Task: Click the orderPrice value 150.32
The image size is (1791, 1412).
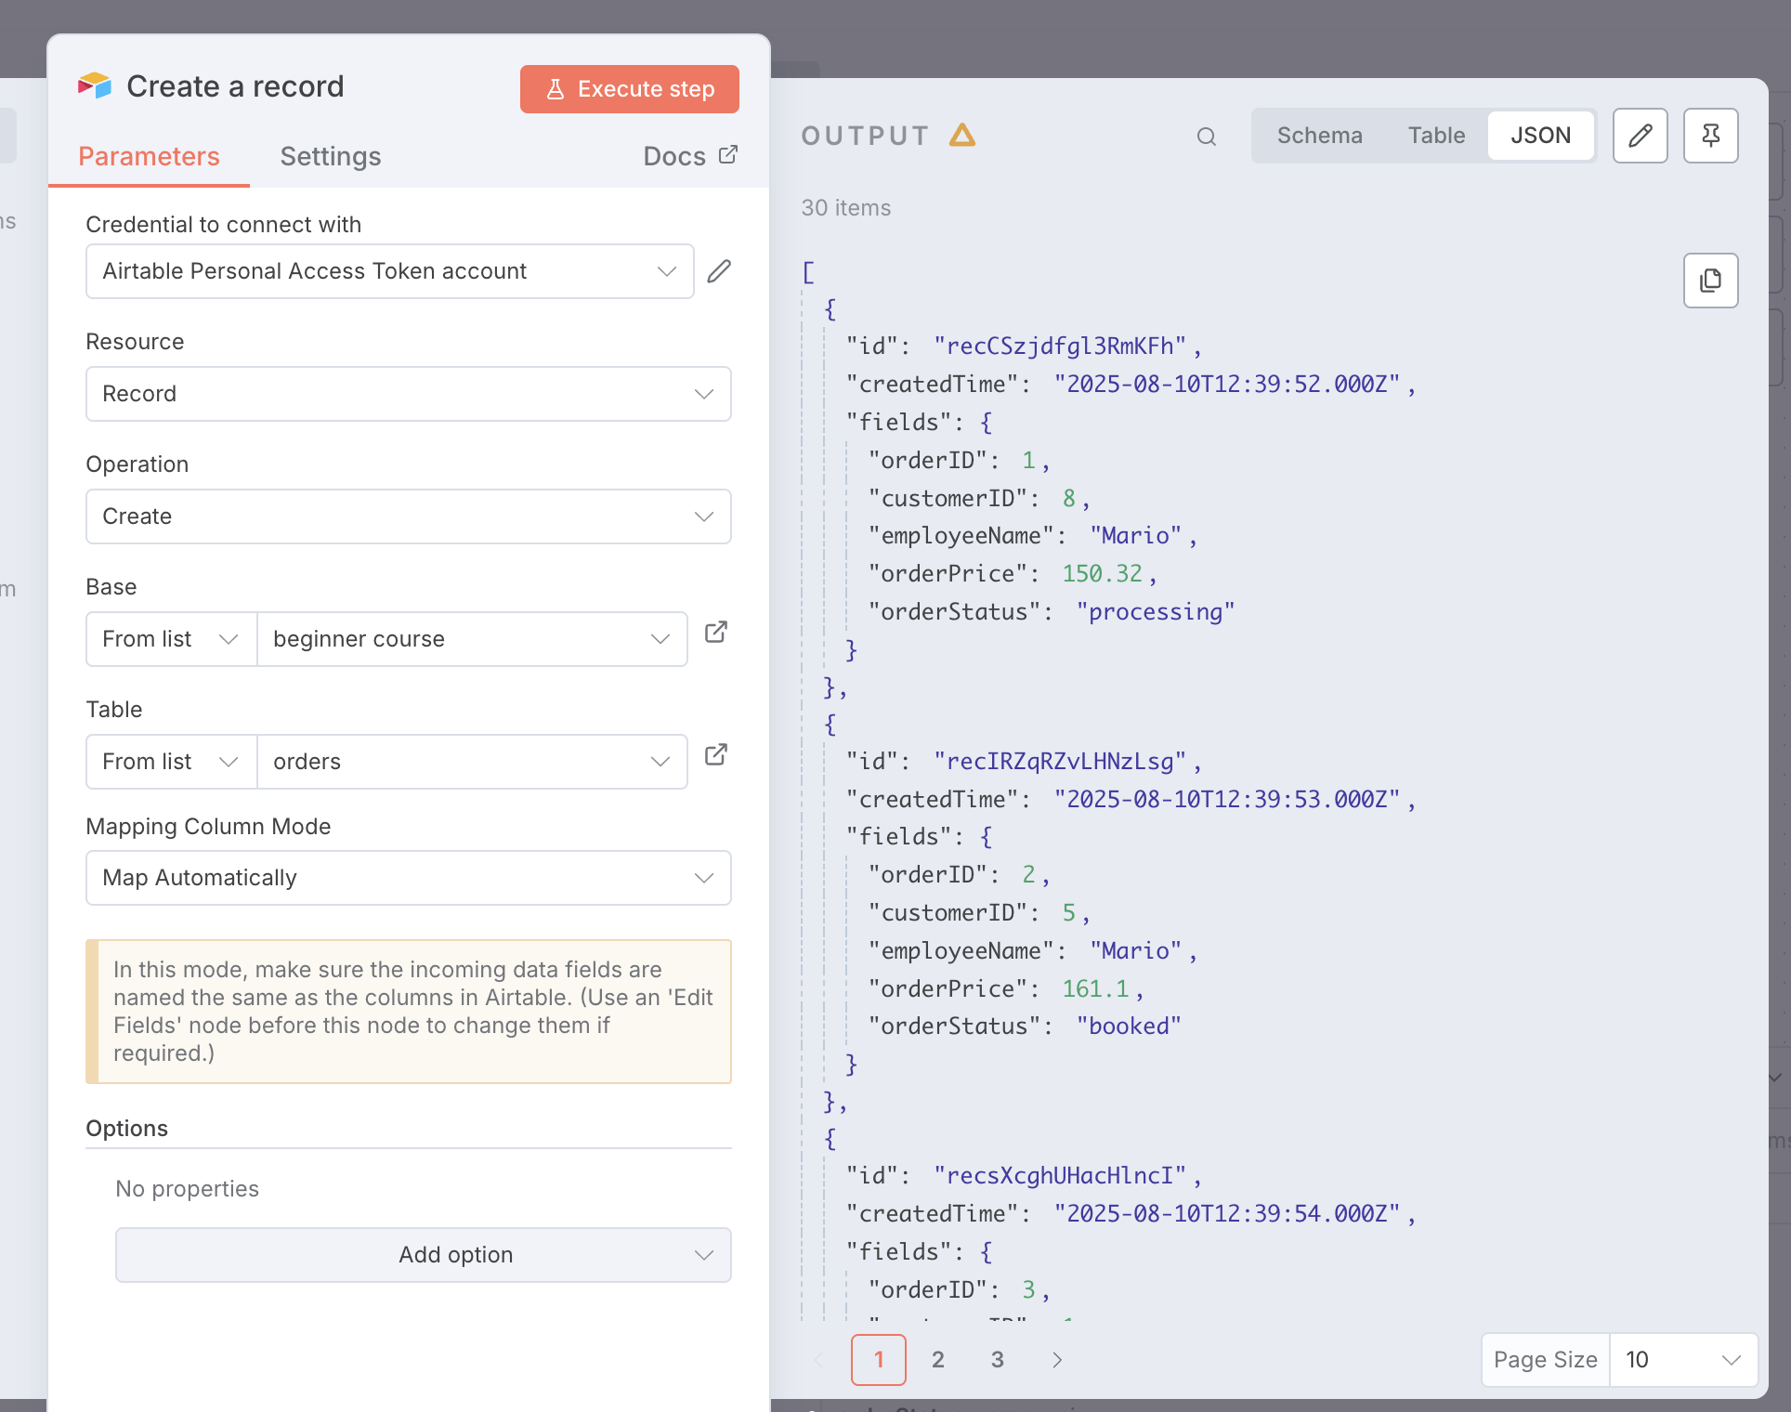Action: 1103,574
